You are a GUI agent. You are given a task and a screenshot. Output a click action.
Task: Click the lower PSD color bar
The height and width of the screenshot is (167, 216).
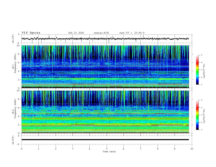point(197,115)
